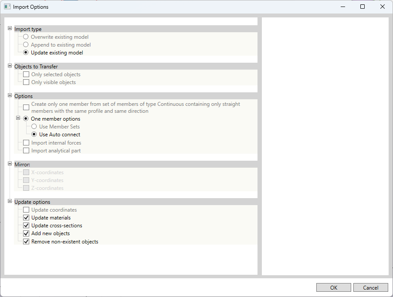Disable Remove non-existent objects
The height and width of the screenshot is (297, 393).
pos(26,242)
